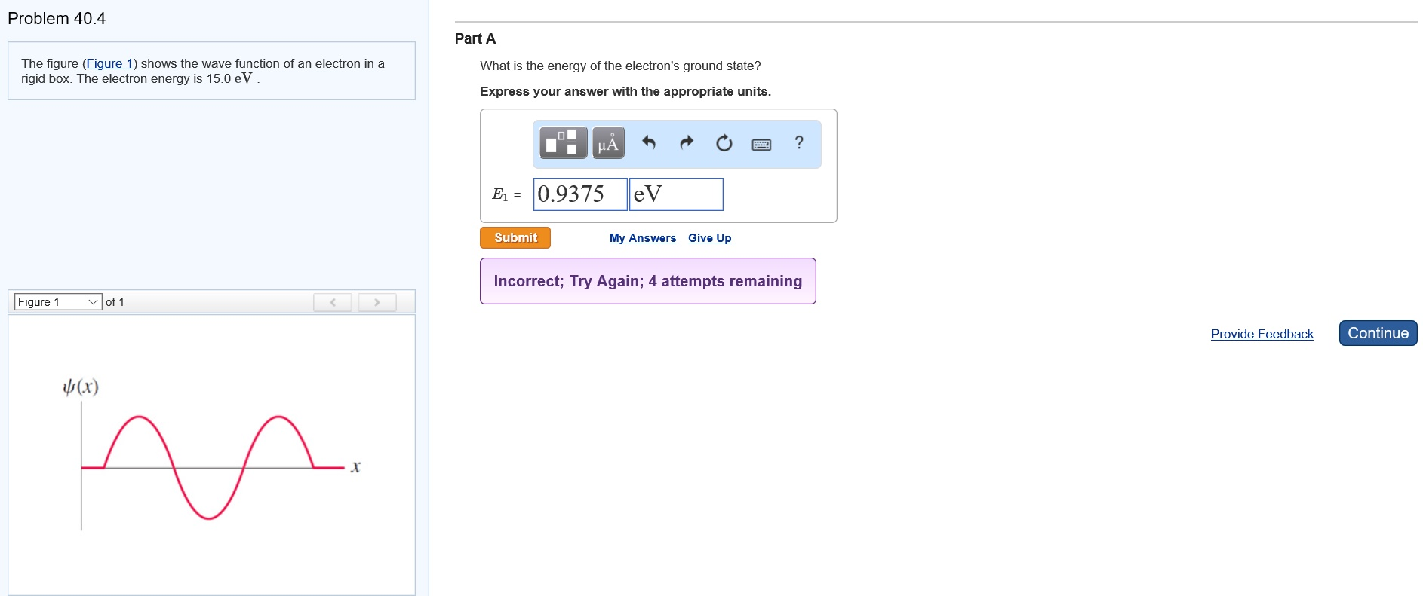Click the undo arrow icon
This screenshot has width=1423, height=596.
(x=648, y=142)
